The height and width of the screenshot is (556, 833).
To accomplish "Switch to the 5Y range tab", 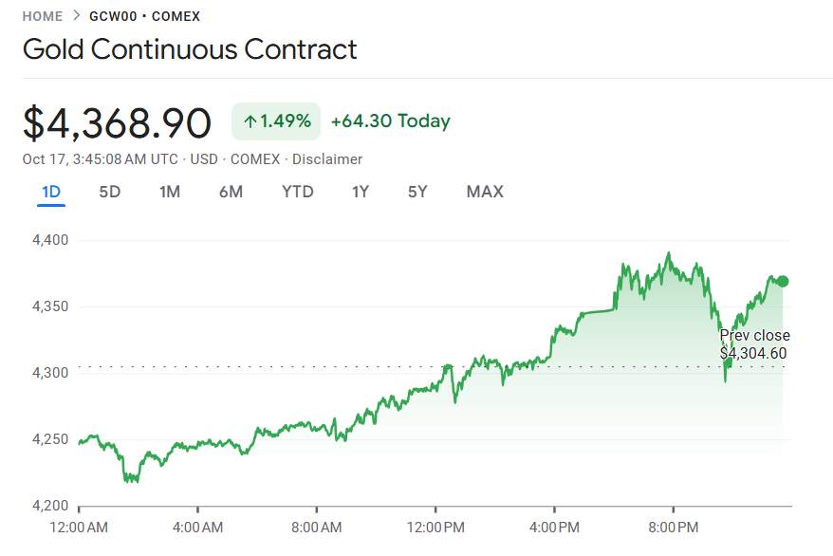I will 417,192.
